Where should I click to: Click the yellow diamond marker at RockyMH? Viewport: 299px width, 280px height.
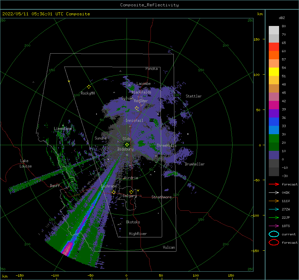point(89,87)
